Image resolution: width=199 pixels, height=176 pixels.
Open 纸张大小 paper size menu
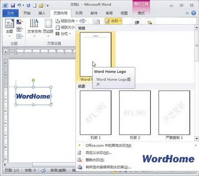point(65,27)
